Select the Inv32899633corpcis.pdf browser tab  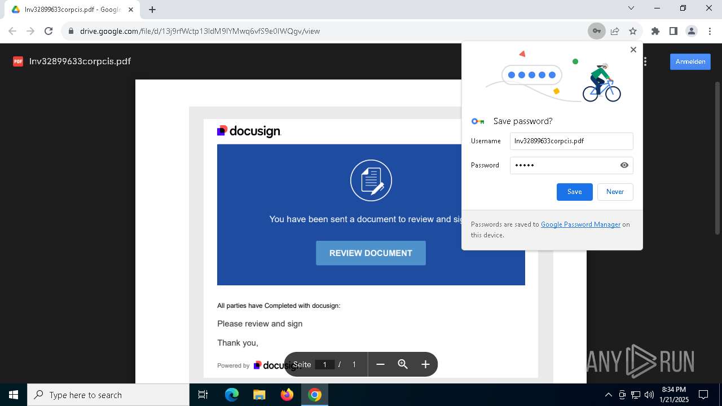pos(73,10)
